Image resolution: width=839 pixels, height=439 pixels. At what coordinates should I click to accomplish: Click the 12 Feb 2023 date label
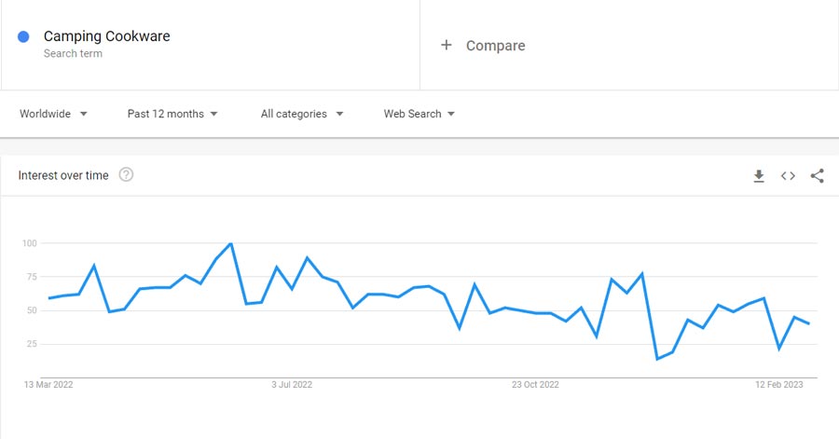pos(778,384)
